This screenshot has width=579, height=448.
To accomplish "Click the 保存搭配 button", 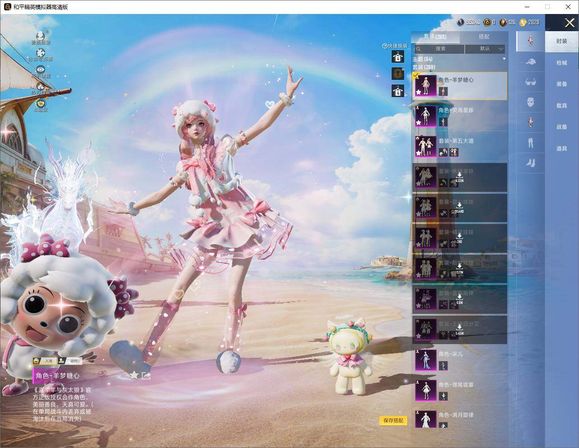I will 393,420.
